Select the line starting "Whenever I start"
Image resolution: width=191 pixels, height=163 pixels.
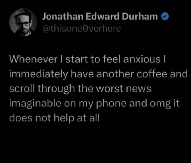(87, 59)
